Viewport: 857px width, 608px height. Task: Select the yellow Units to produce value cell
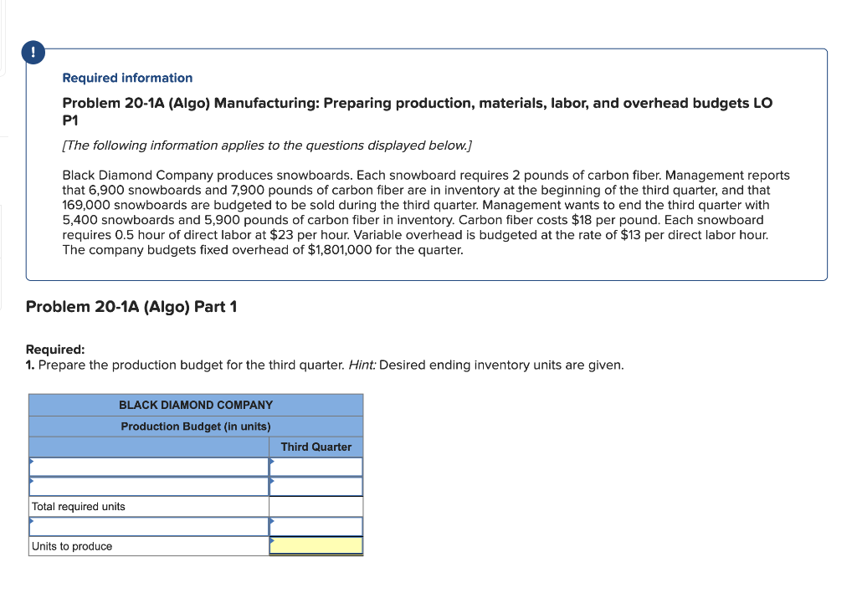click(316, 546)
